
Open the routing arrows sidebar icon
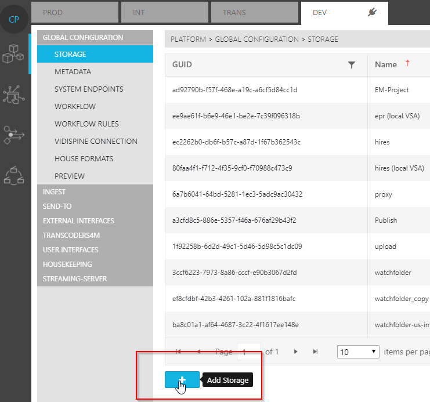[x=14, y=135]
